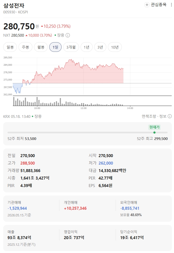Viewport: 174px width, 253px height.
Task: Select the 주봉 chart tab
Action: click(x=25, y=47)
